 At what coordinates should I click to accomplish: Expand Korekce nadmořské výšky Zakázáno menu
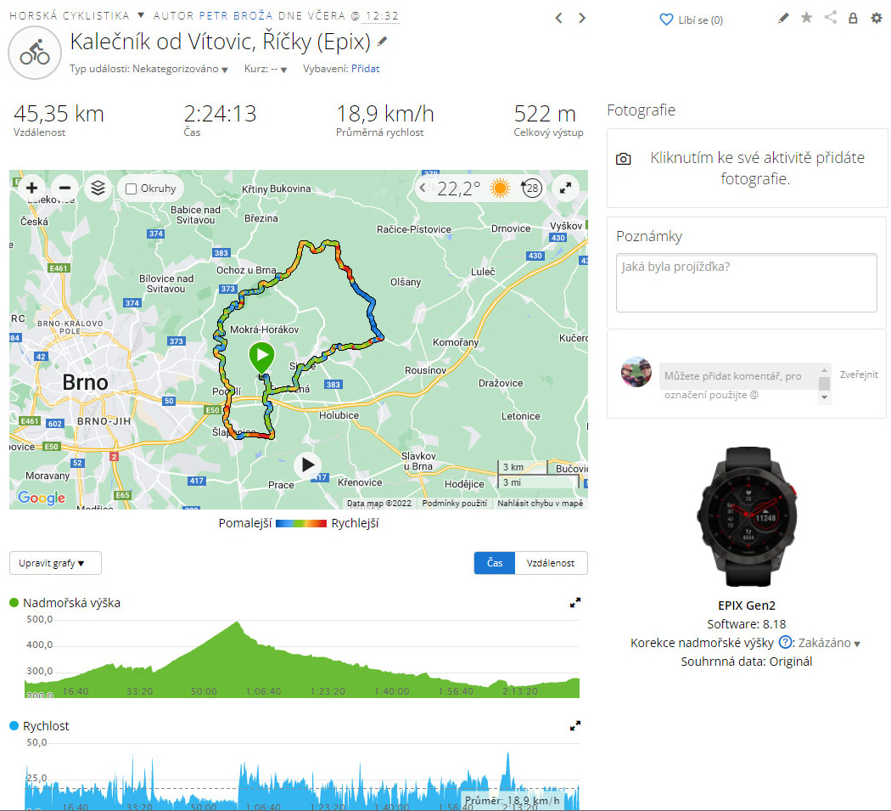click(x=829, y=643)
